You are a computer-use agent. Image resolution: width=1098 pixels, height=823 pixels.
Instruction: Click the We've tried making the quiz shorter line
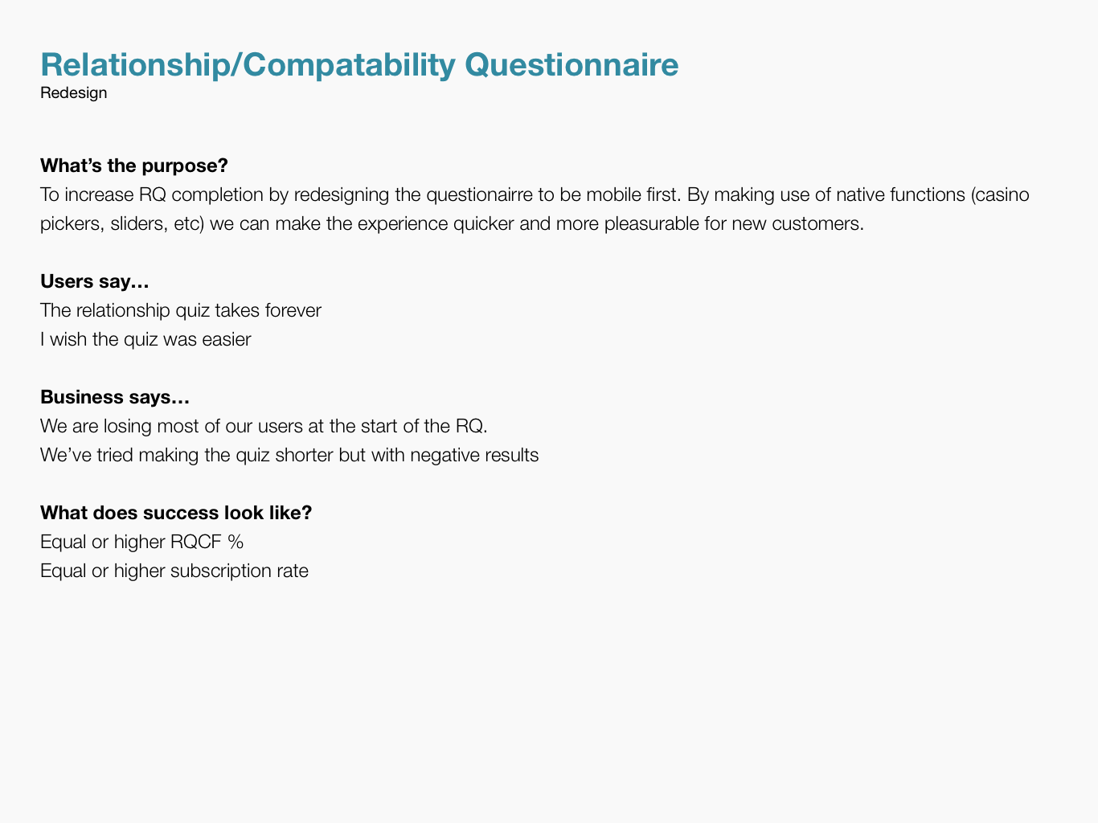(x=289, y=455)
